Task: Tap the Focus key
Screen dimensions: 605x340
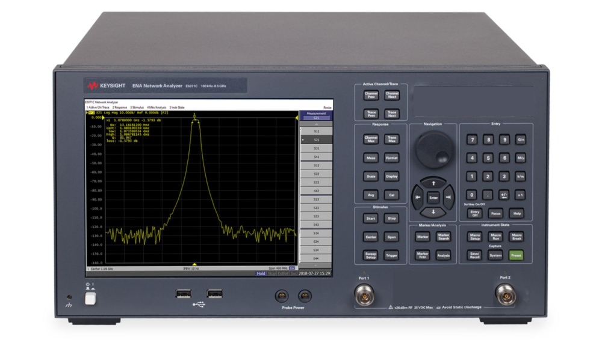Action: [496, 213]
